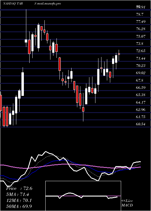This screenshot has height=211, width=151.
Task: Click the 71.44 price axis label
Action: (141, 58)
